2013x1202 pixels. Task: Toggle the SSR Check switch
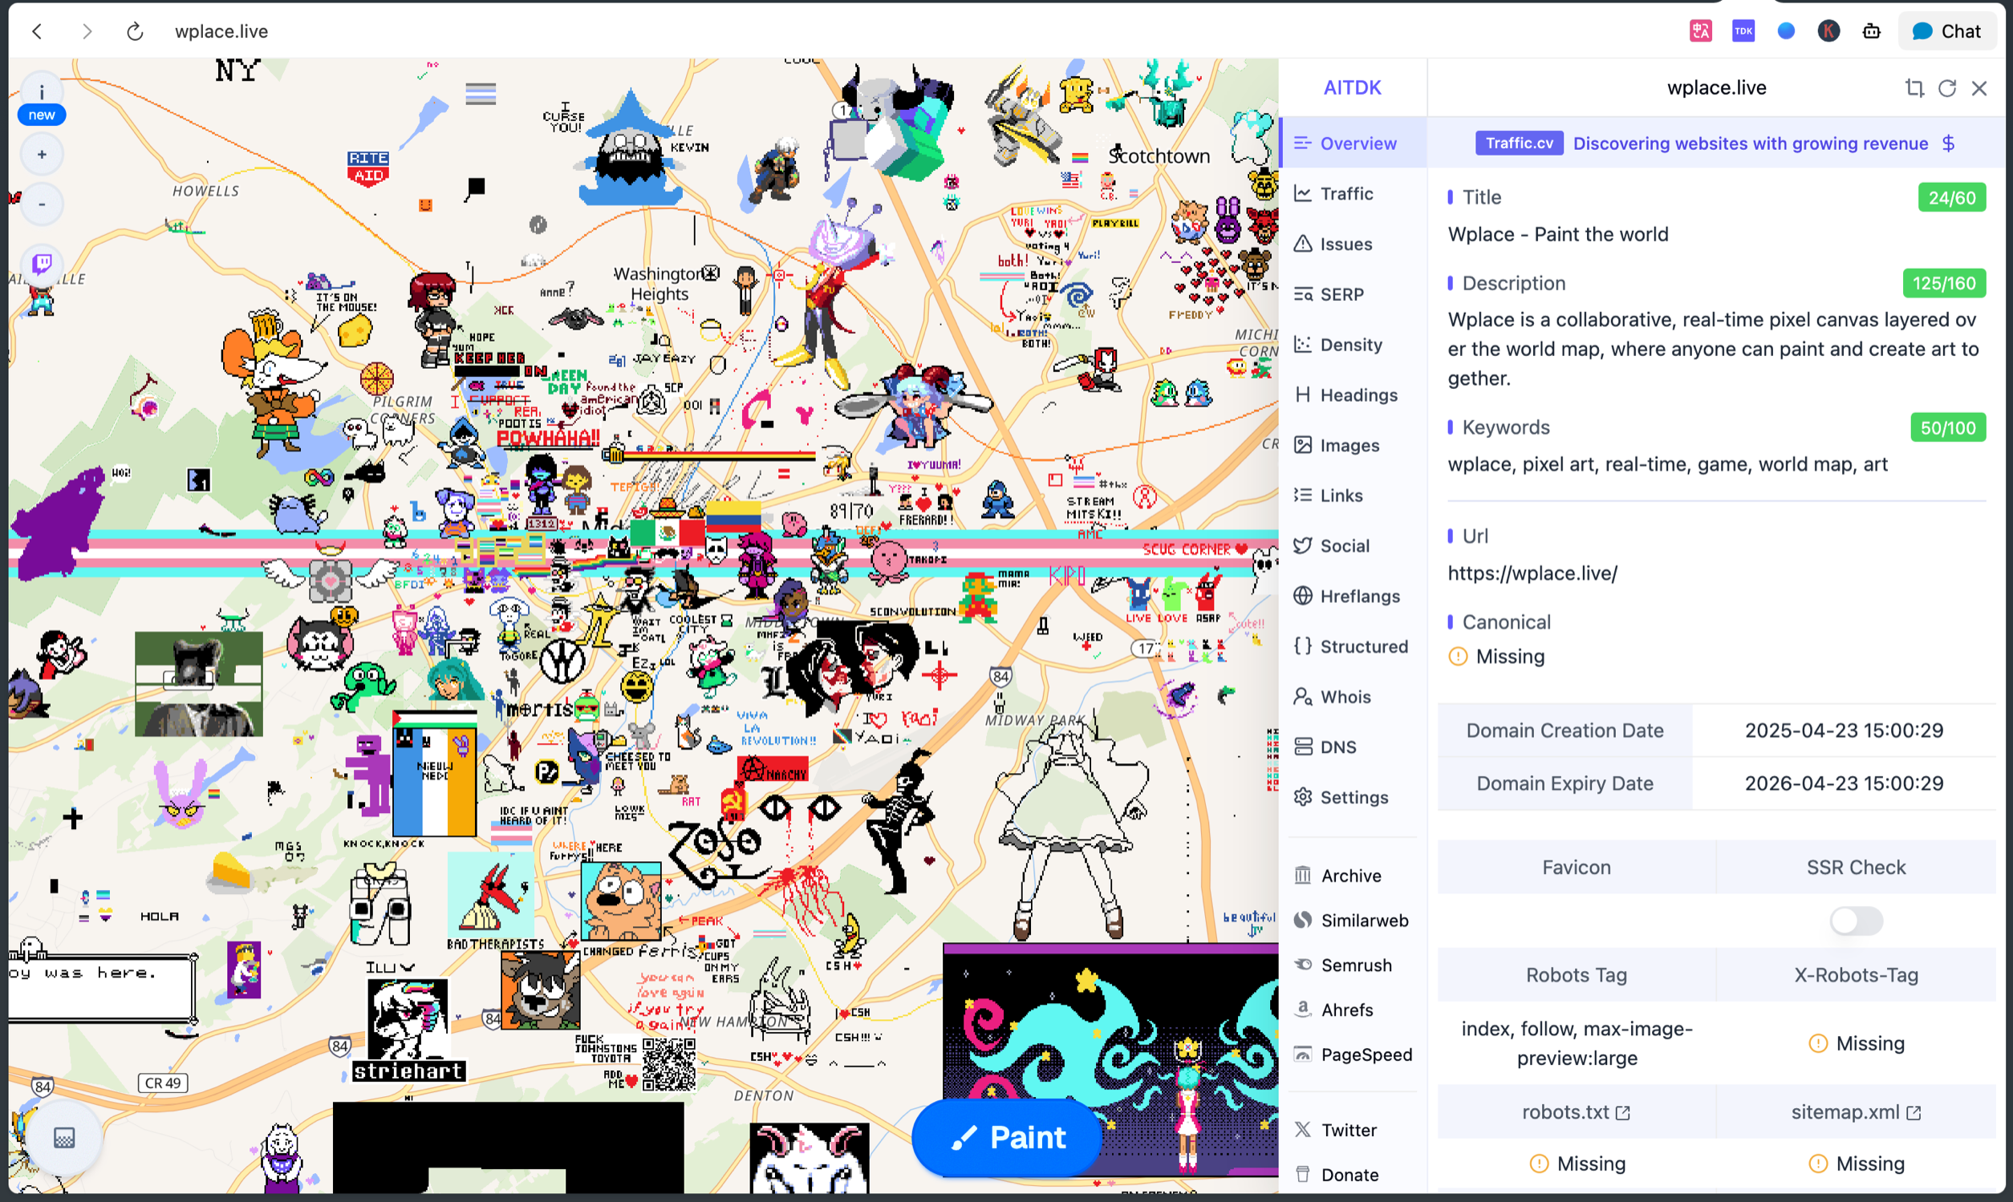pos(1856,921)
